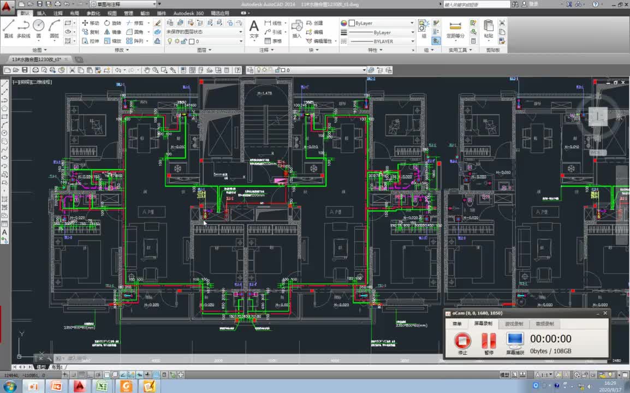
Task: Toggle the layer lock icon in ribbon
Action: point(185,41)
